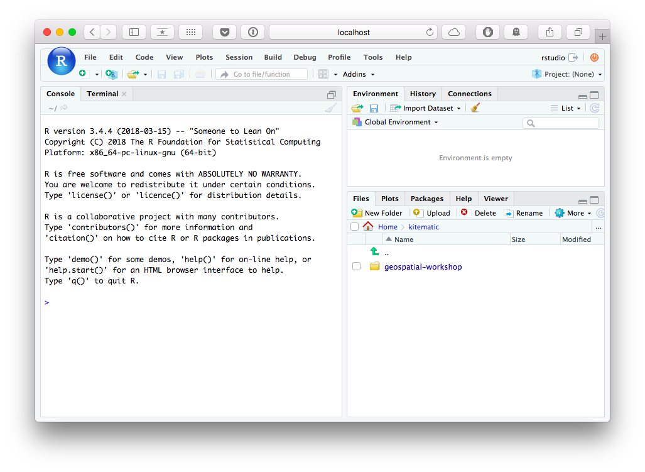Go up a directory with the green arrow
This screenshot has height=472, width=645.
[x=374, y=251]
